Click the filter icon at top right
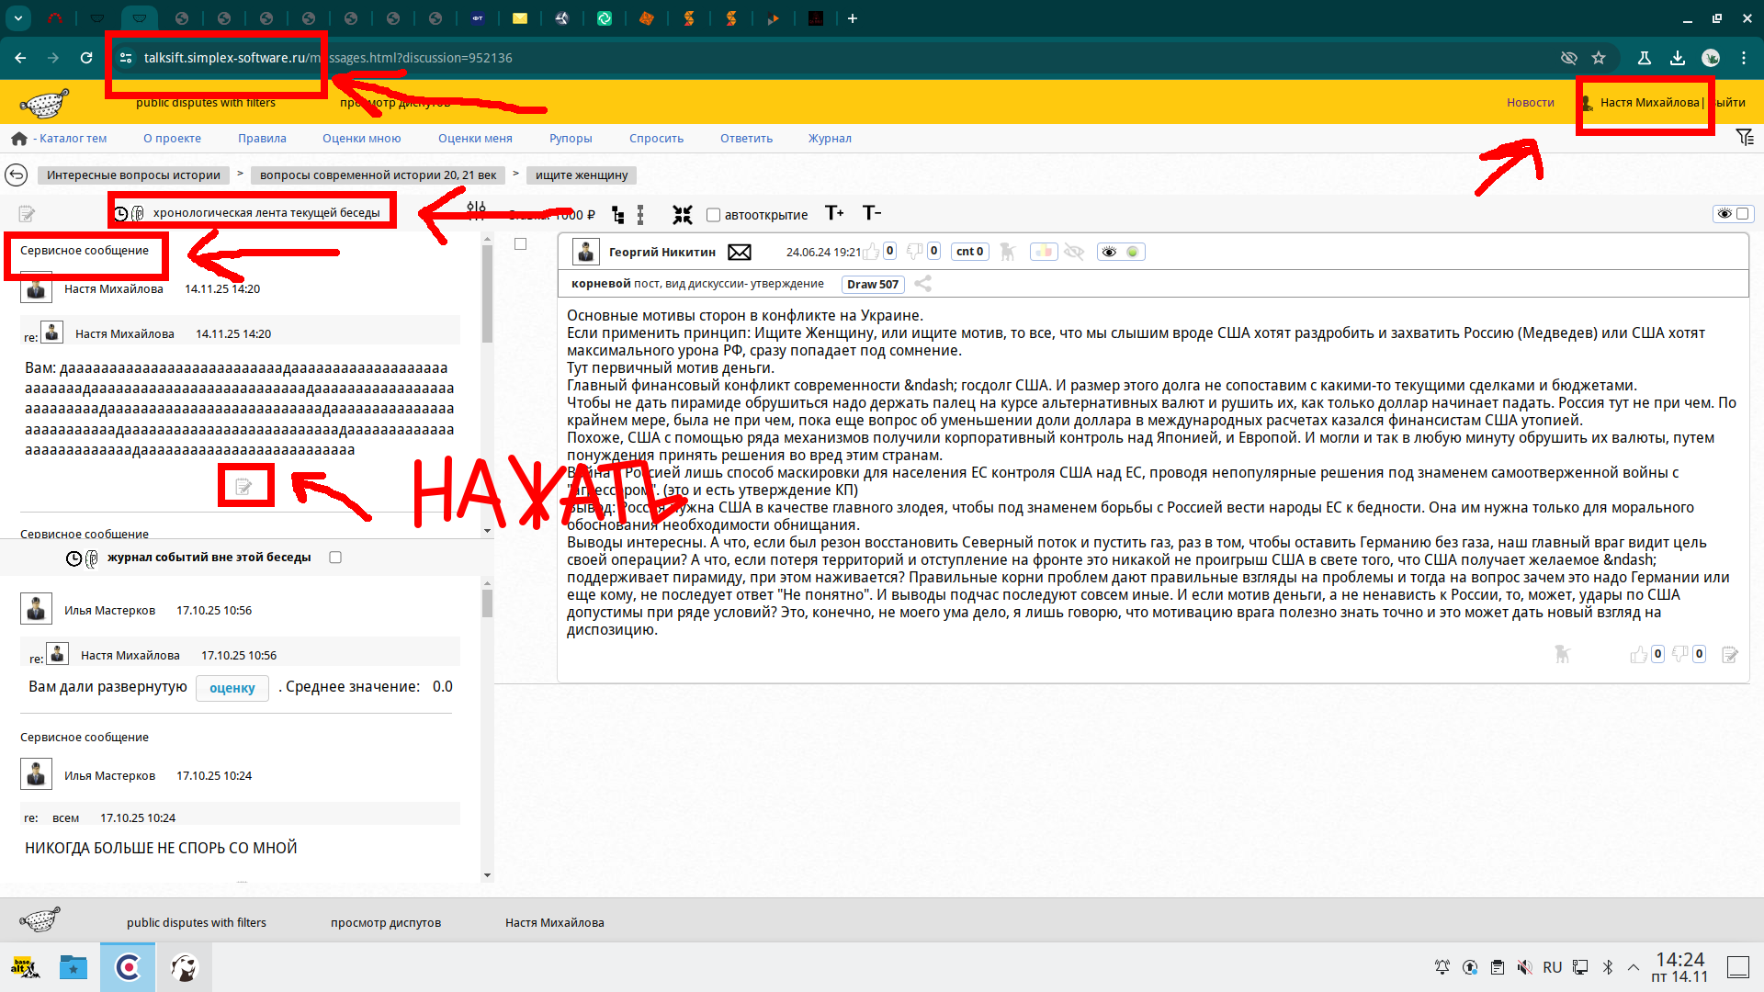 (x=1745, y=138)
